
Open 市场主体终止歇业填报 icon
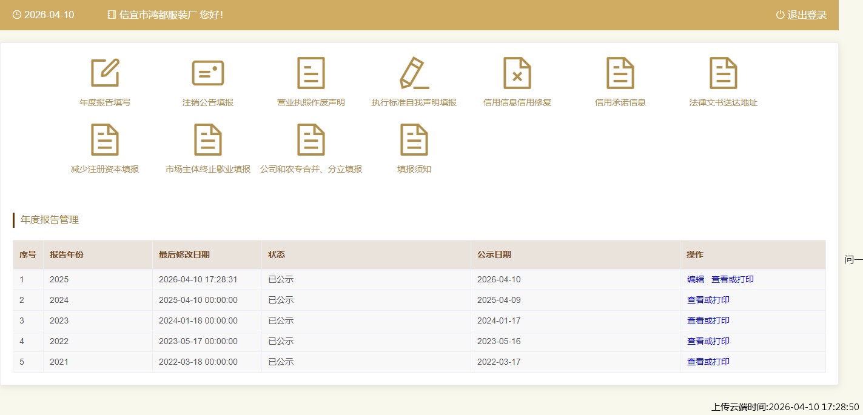pos(208,140)
